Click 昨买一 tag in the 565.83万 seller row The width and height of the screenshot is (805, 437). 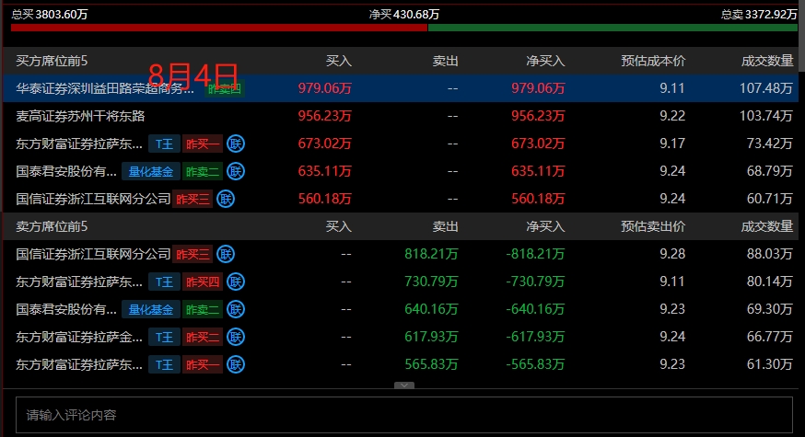pyautogui.click(x=203, y=365)
